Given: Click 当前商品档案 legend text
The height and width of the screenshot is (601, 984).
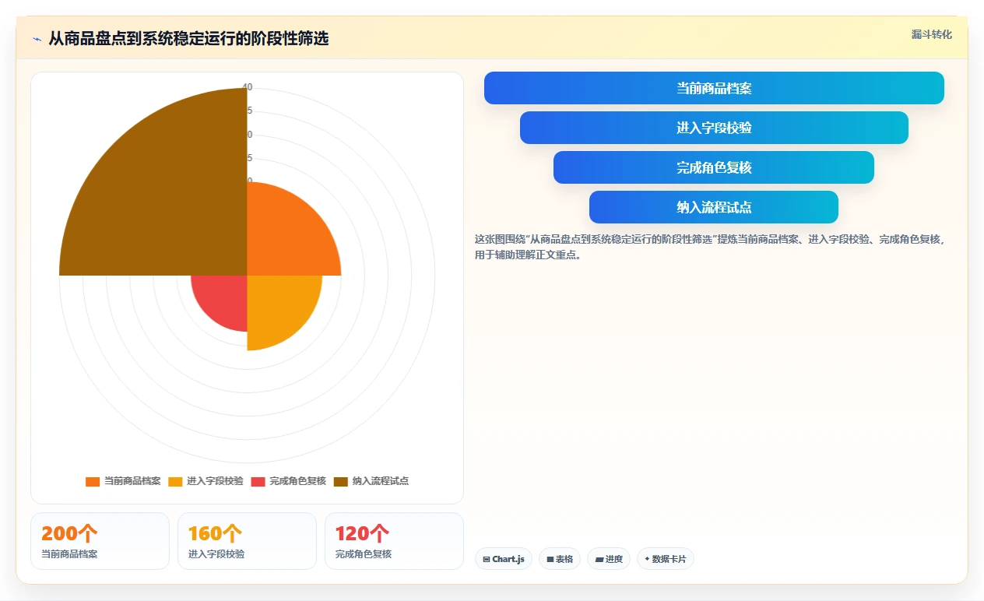Looking at the screenshot, I should pos(132,481).
